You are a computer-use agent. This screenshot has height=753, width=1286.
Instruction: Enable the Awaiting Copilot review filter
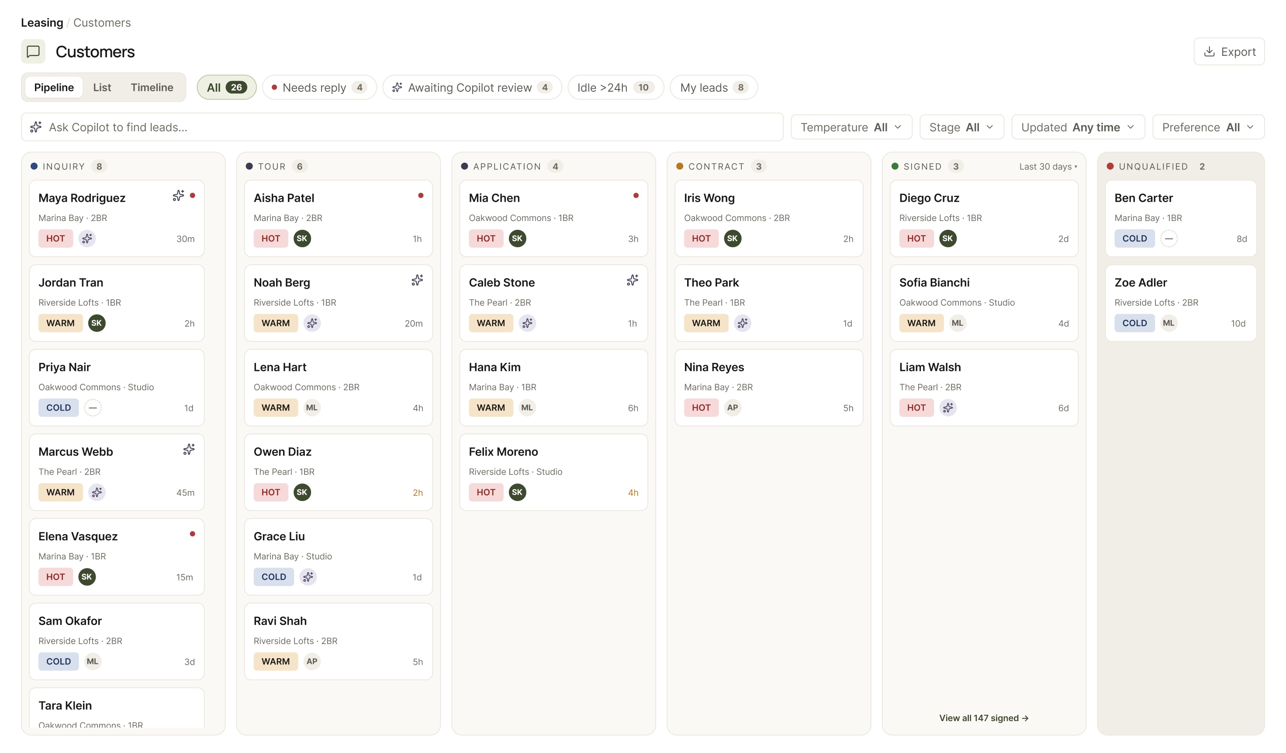(472, 87)
